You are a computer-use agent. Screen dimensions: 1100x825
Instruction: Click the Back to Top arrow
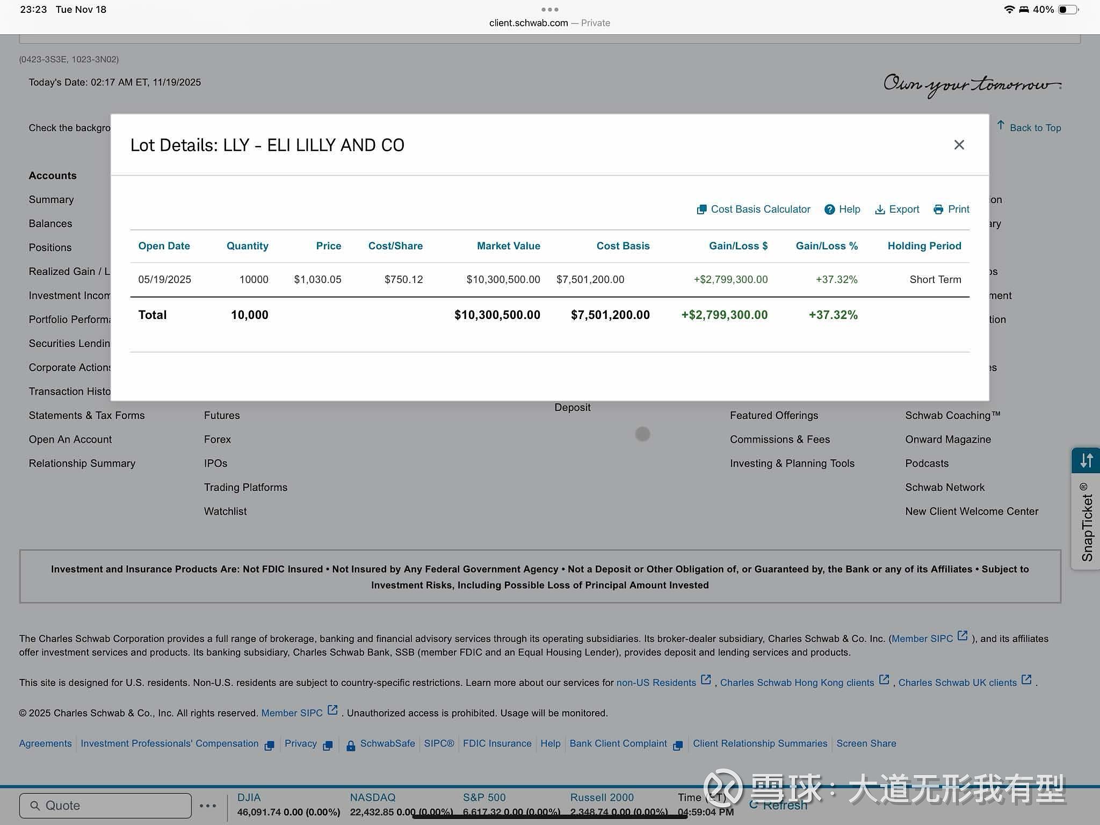click(1001, 126)
